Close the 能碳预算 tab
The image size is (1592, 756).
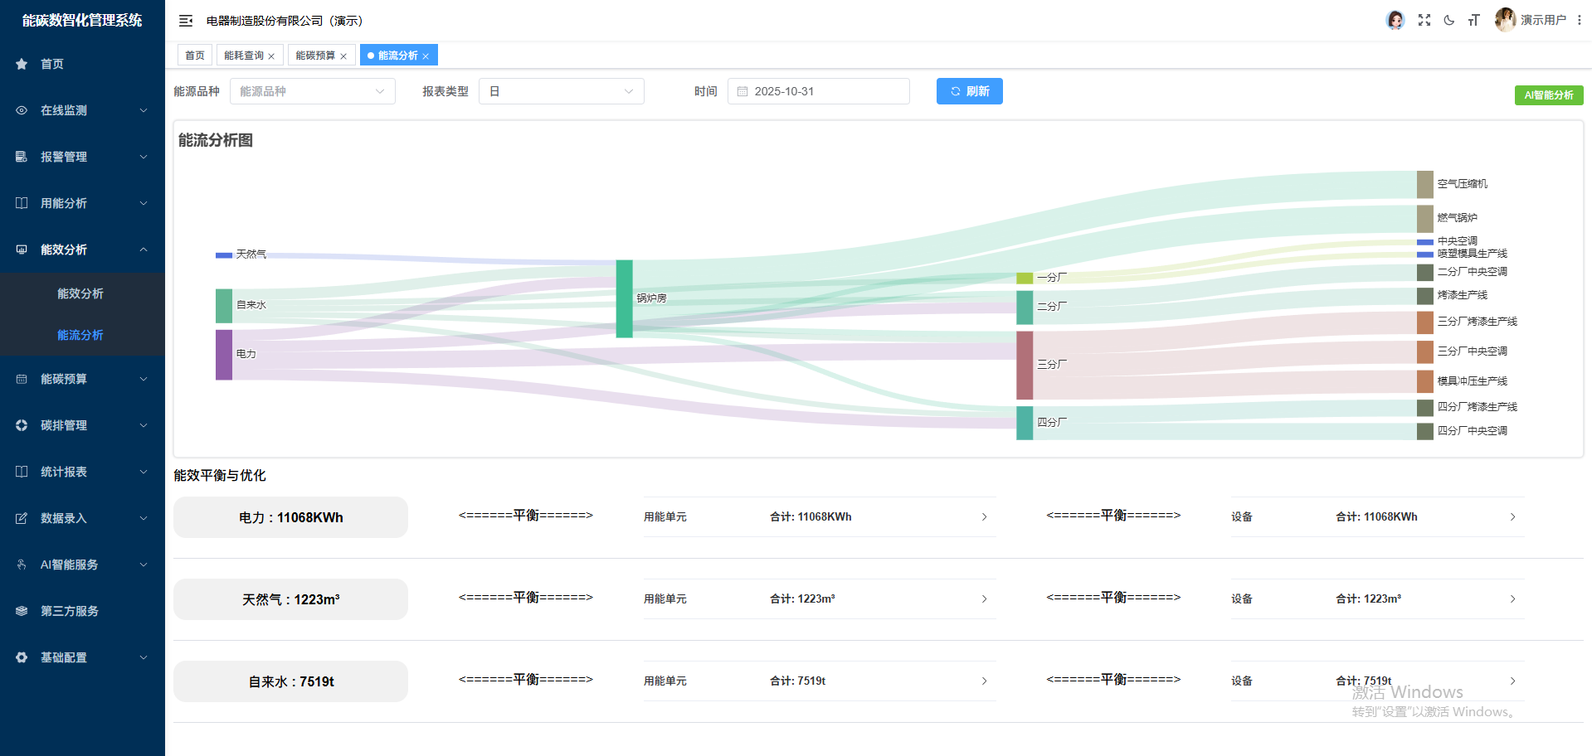[343, 56]
